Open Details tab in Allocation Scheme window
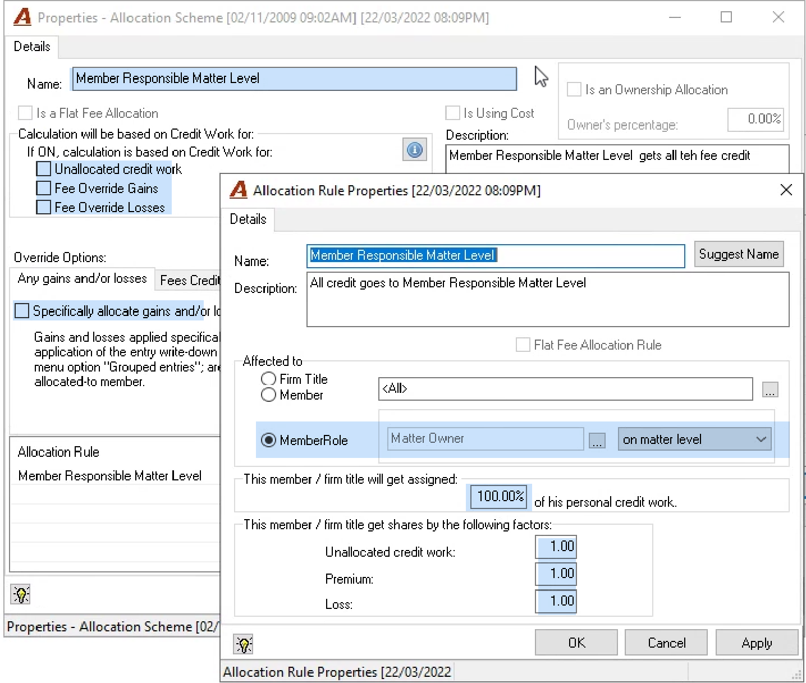The width and height of the screenshot is (806, 683). [x=32, y=47]
